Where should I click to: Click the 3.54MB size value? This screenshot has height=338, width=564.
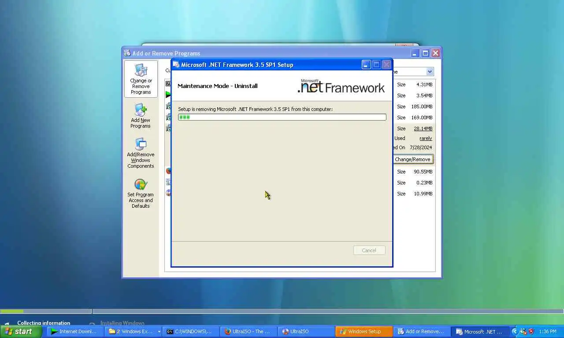424,96
